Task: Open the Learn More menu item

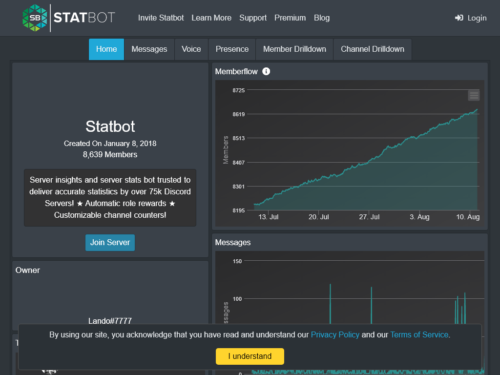Action: [x=211, y=18]
